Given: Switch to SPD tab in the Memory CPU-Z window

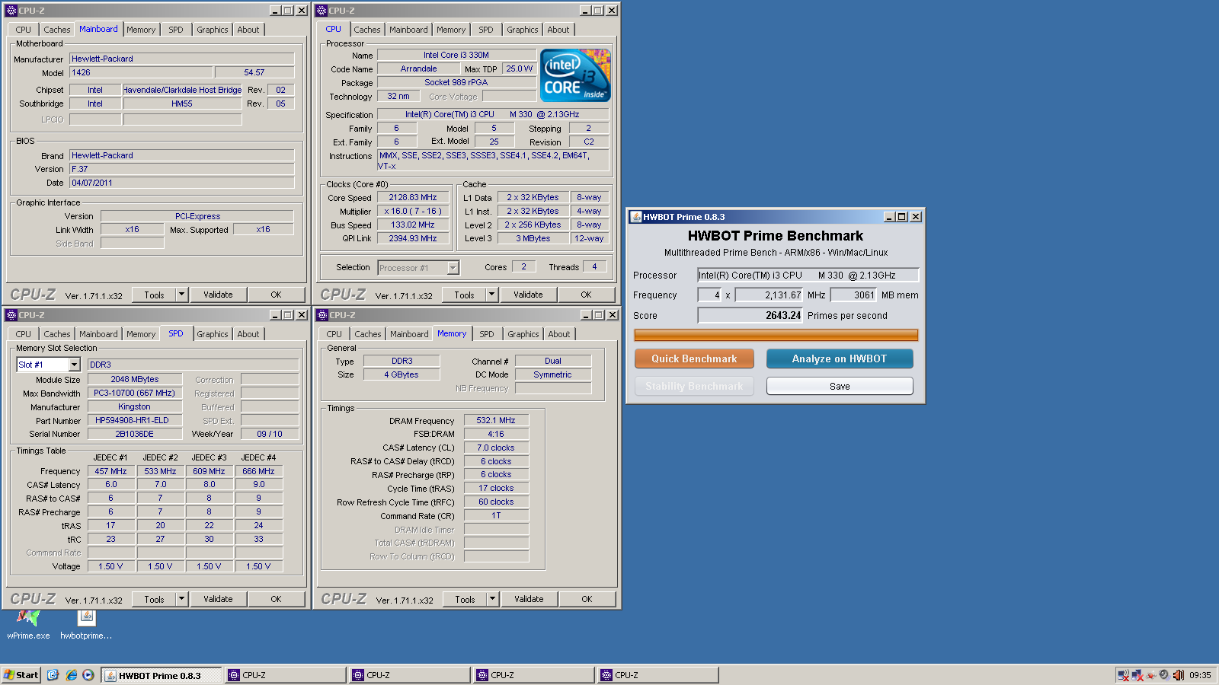Looking at the screenshot, I should click(x=487, y=334).
